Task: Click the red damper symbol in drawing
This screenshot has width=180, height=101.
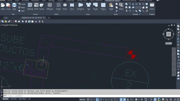Action: point(132,54)
